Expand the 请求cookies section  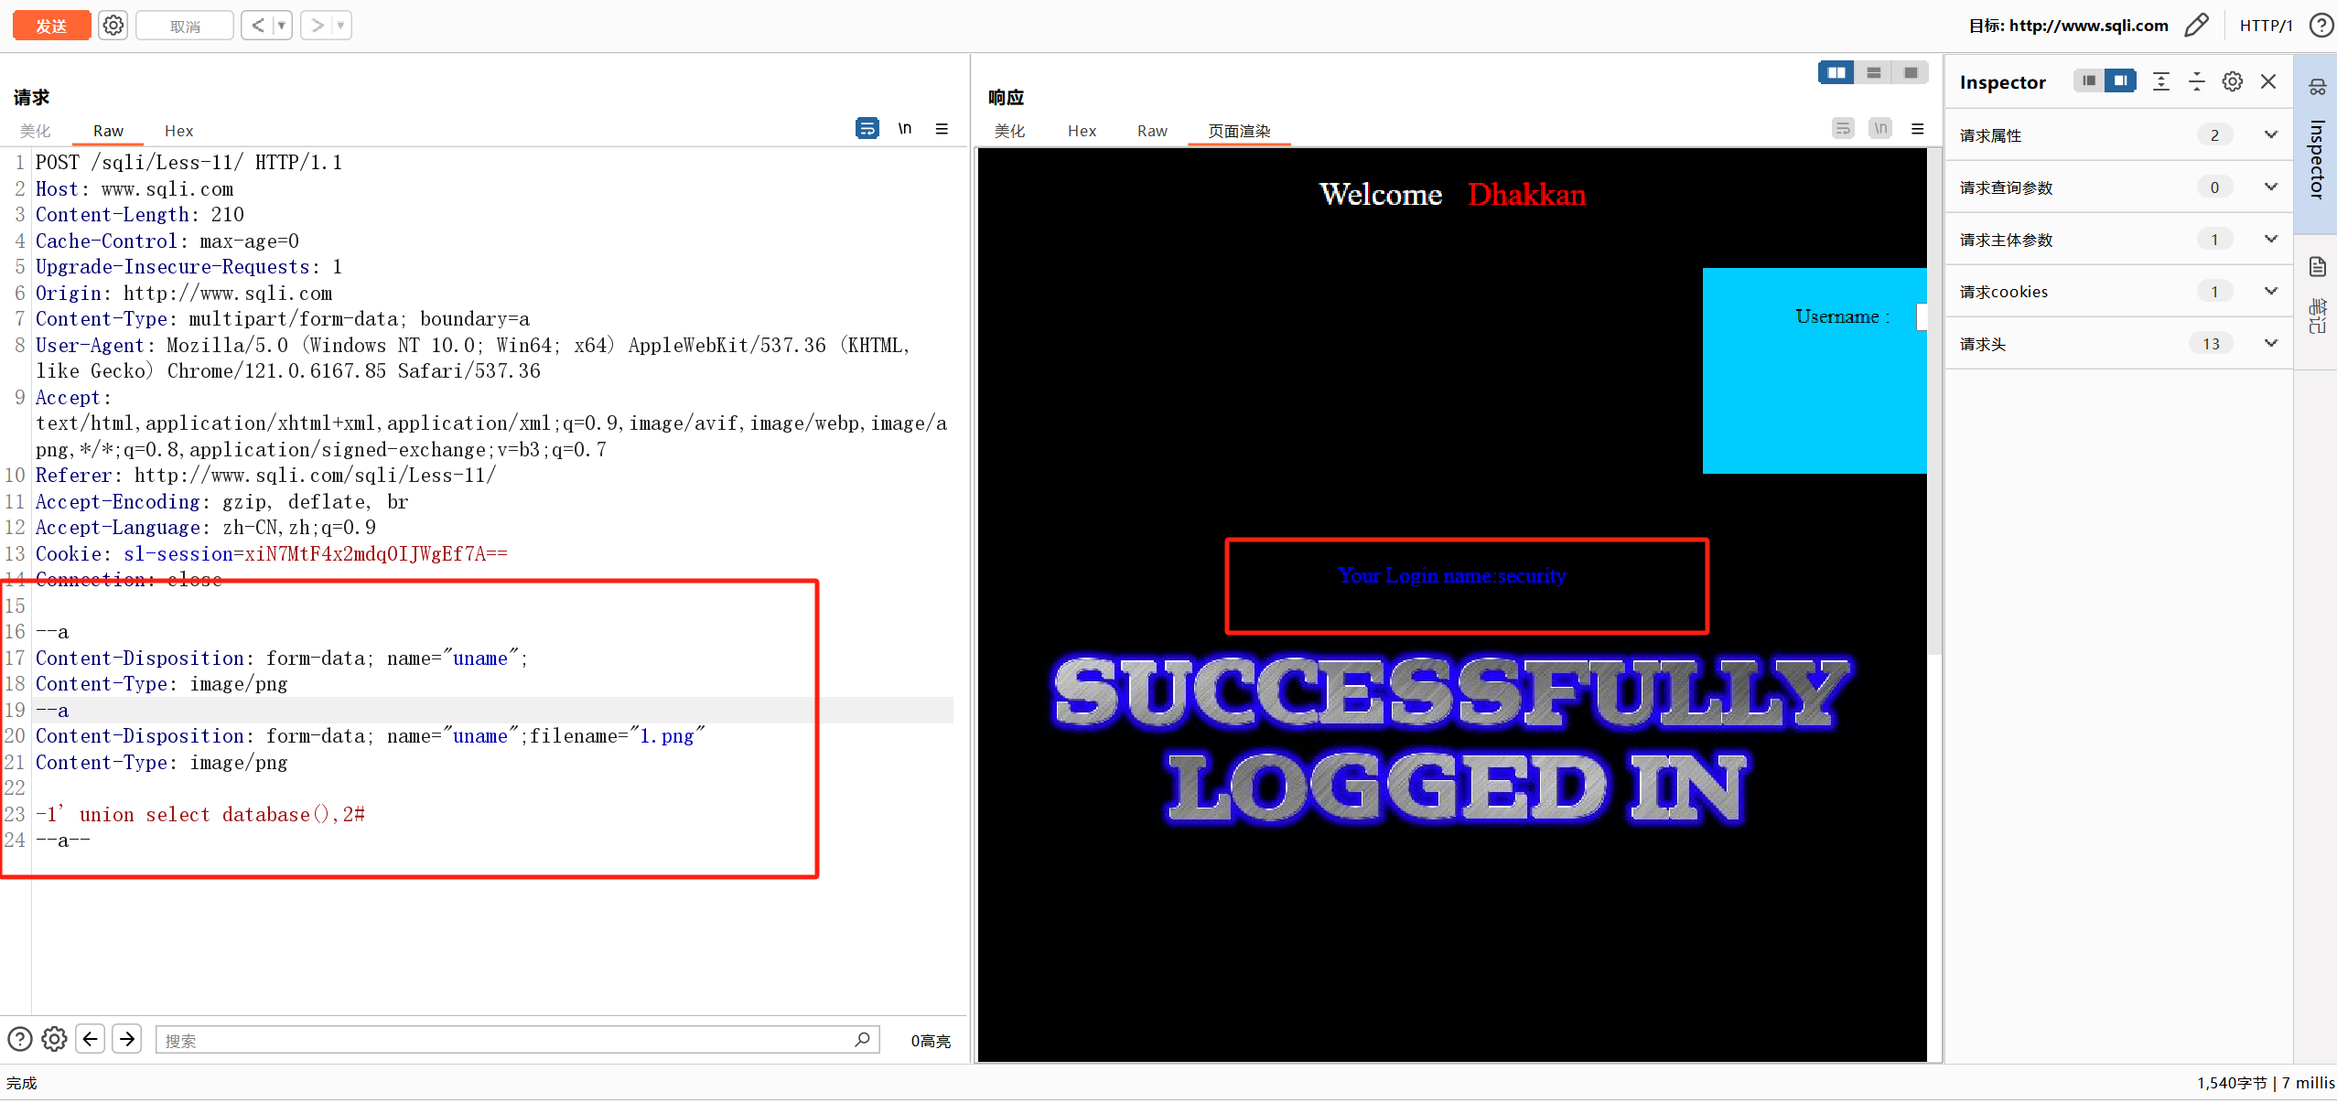pos(2270,292)
